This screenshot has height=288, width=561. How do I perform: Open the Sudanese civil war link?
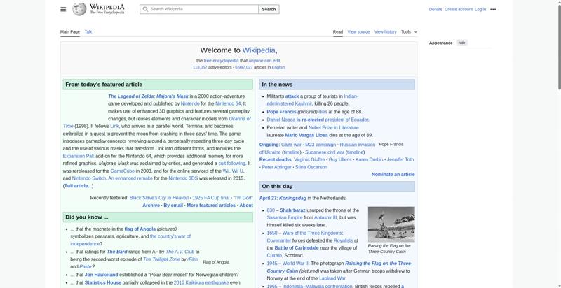[x=325, y=152]
